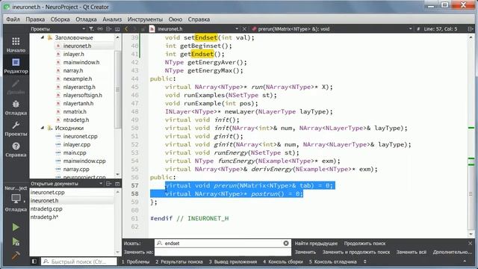Run the project with green play button

pos(16,227)
